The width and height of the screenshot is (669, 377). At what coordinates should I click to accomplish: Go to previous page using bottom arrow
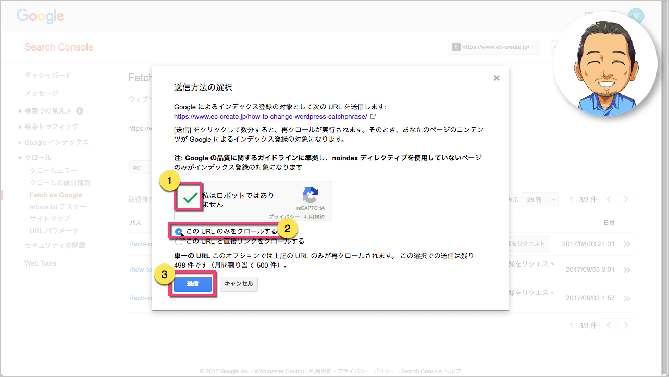[609, 325]
